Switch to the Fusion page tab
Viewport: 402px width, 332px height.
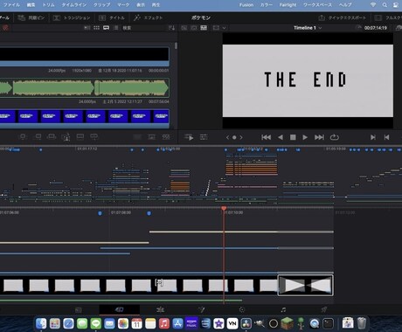click(201, 310)
